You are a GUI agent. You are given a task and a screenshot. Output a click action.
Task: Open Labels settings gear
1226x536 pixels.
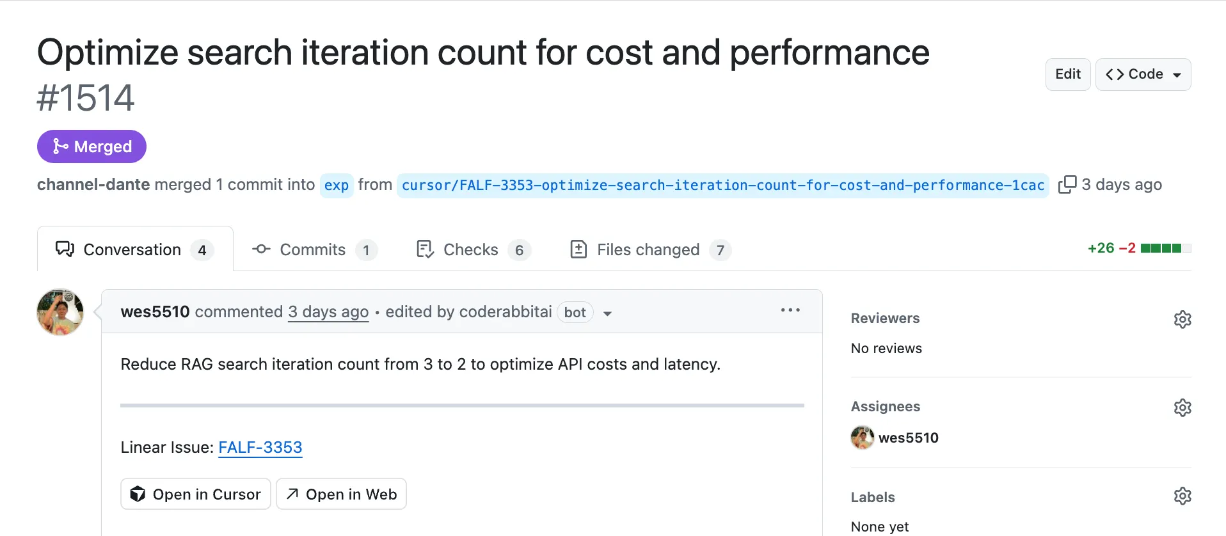pos(1182,496)
